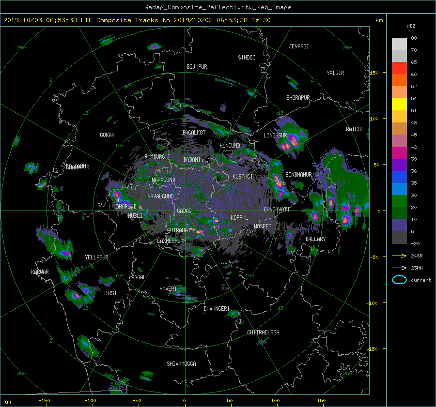Click the KARWAR city label
Image resolution: width=436 pixels, height=407 pixels.
(x=40, y=271)
